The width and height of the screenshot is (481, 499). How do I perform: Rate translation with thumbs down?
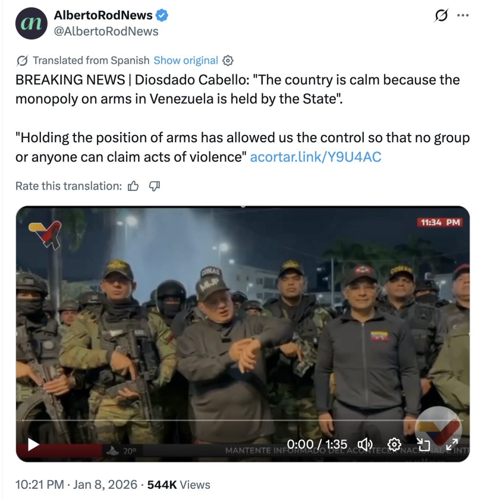click(x=154, y=186)
